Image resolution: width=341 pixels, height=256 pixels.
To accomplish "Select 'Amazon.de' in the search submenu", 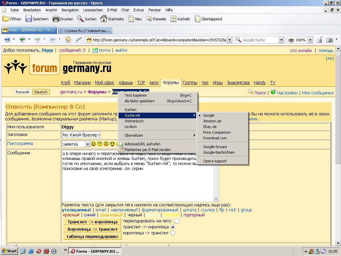I will click(222, 121).
